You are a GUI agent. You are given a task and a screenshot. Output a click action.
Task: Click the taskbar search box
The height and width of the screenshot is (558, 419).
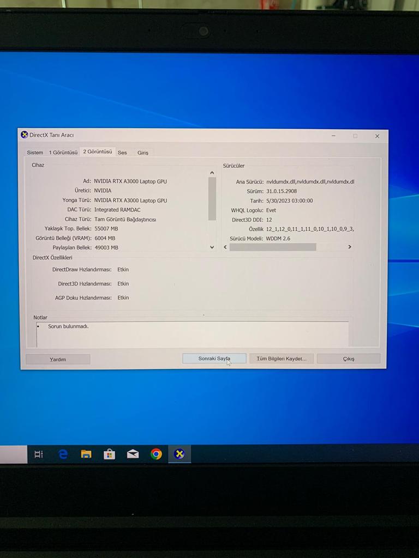tap(14, 454)
